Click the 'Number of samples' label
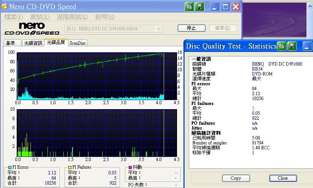The image size is (313, 188). coord(210,143)
